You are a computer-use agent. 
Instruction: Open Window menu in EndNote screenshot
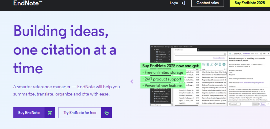(x=186, y=47)
